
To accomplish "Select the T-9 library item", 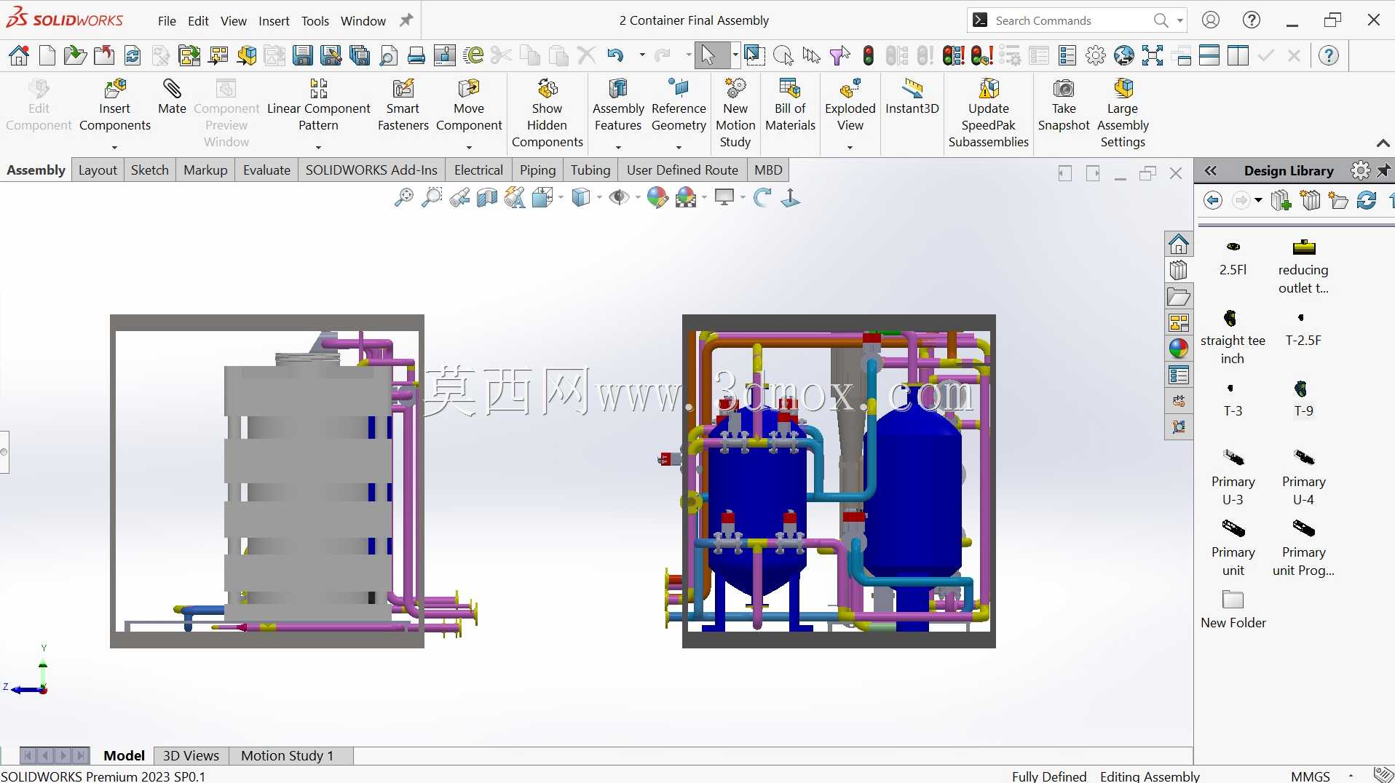I will (x=1303, y=399).
